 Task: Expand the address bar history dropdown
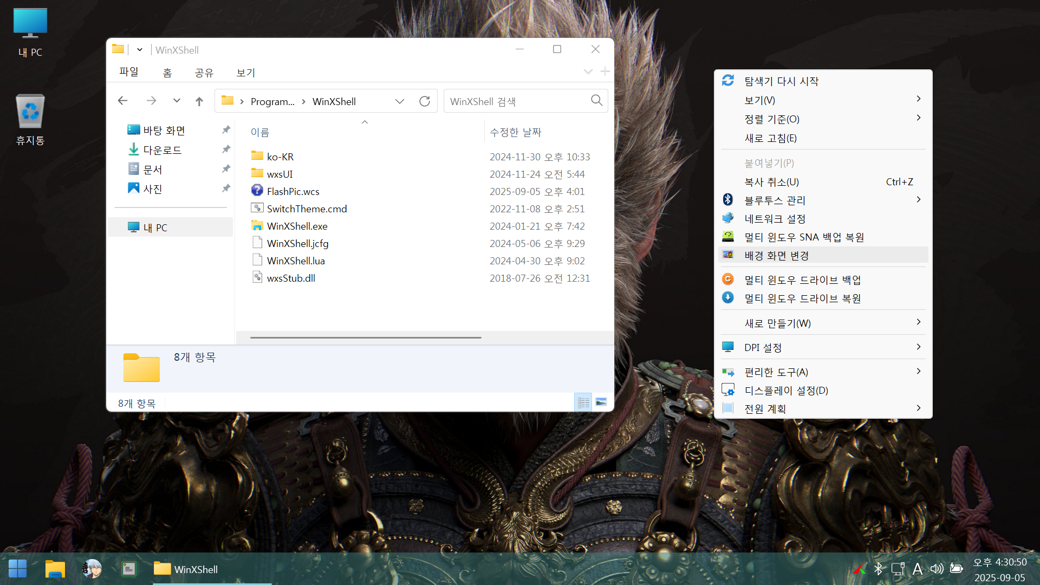pyautogui.click(x=400, y=101)
